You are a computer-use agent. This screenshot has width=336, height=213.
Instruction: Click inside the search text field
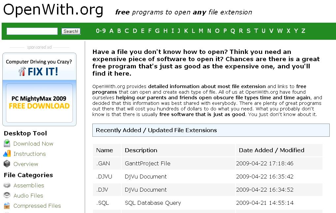[32, 31]
